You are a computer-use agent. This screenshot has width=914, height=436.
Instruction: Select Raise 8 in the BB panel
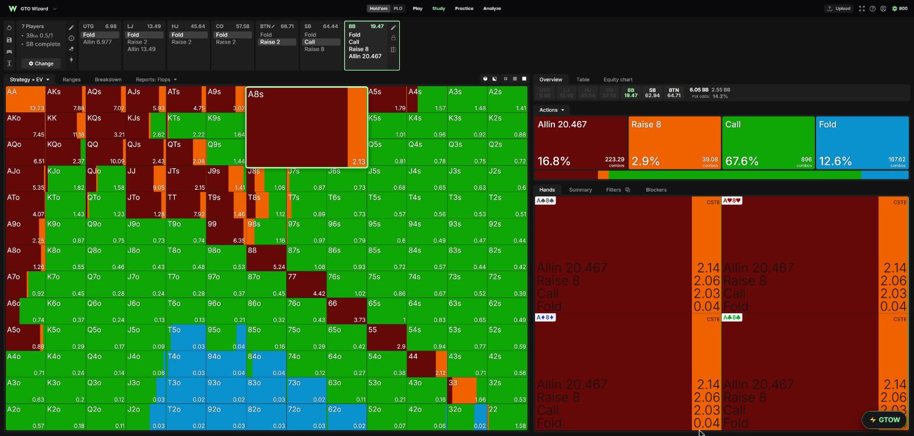tap(358, 49)
